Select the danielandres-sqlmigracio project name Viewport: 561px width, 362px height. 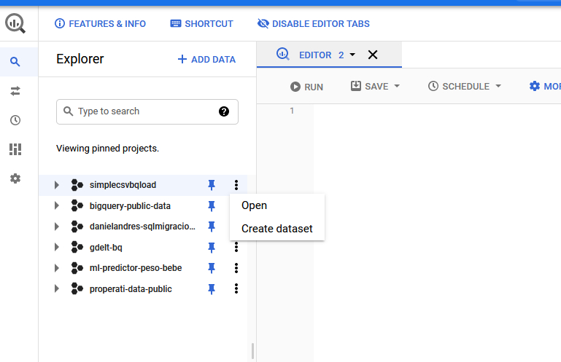click(142, 227)
